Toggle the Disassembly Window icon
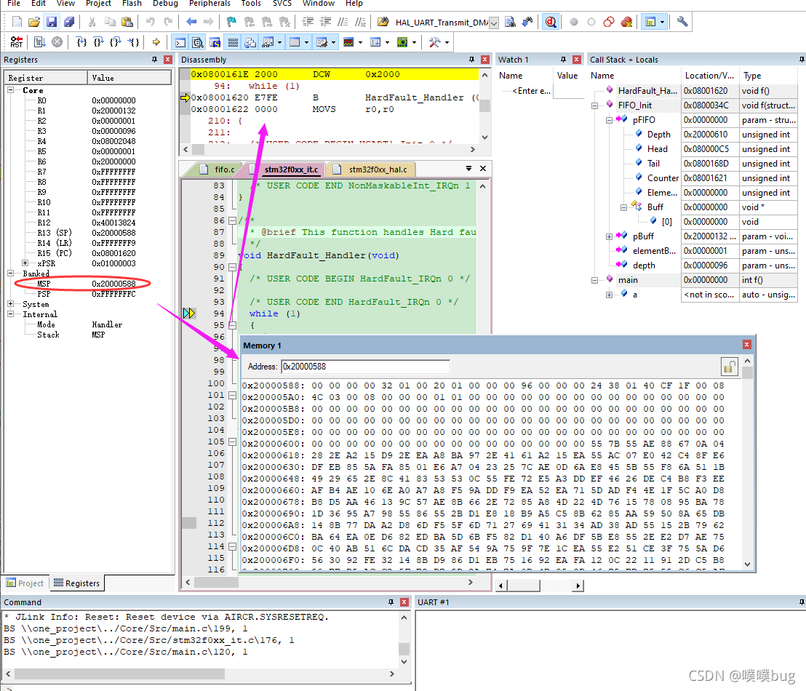The image size is (806, 691). 197,42
